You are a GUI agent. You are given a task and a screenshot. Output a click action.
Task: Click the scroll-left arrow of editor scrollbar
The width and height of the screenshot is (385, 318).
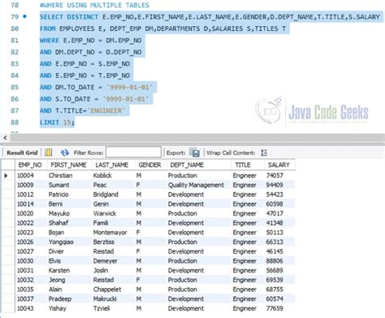coord(5,137)
